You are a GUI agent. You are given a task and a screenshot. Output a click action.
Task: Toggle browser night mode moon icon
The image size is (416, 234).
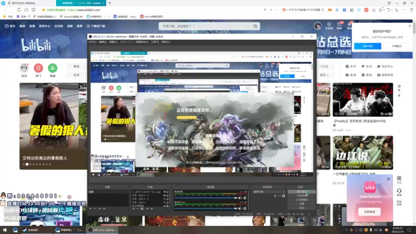(397, 10)
